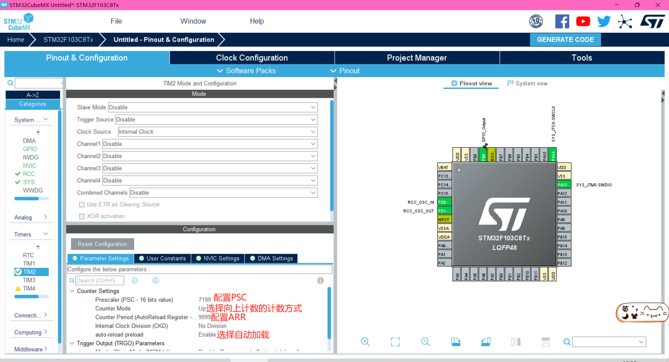This screenshot has width=669, height=362.
Task: Open the File menu
Action: (116, 21)
